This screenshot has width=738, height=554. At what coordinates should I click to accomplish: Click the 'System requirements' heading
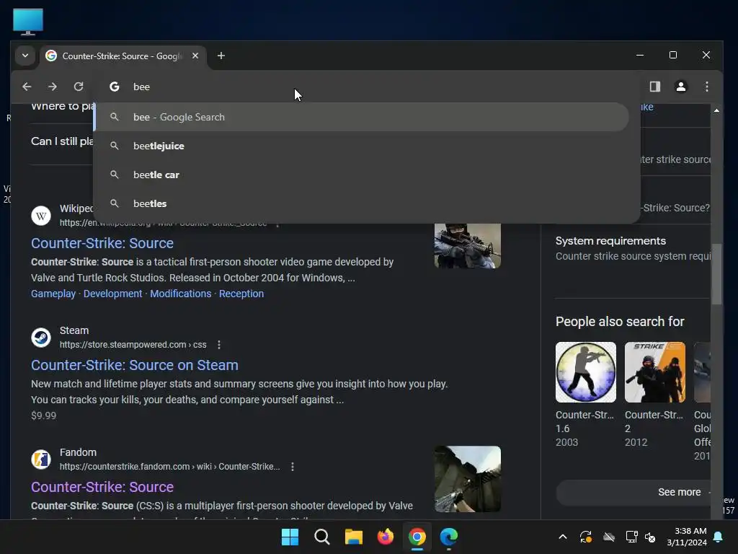click(x=610, y=241)
